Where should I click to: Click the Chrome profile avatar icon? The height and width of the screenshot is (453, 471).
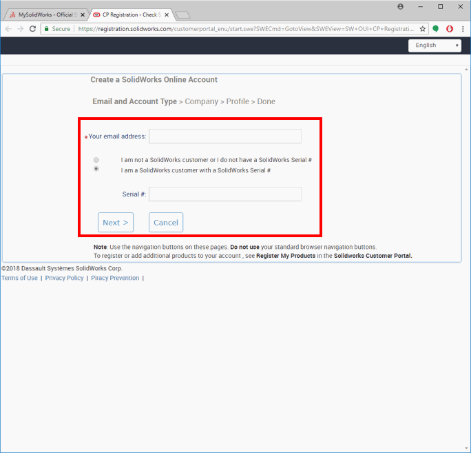point(401,6)
